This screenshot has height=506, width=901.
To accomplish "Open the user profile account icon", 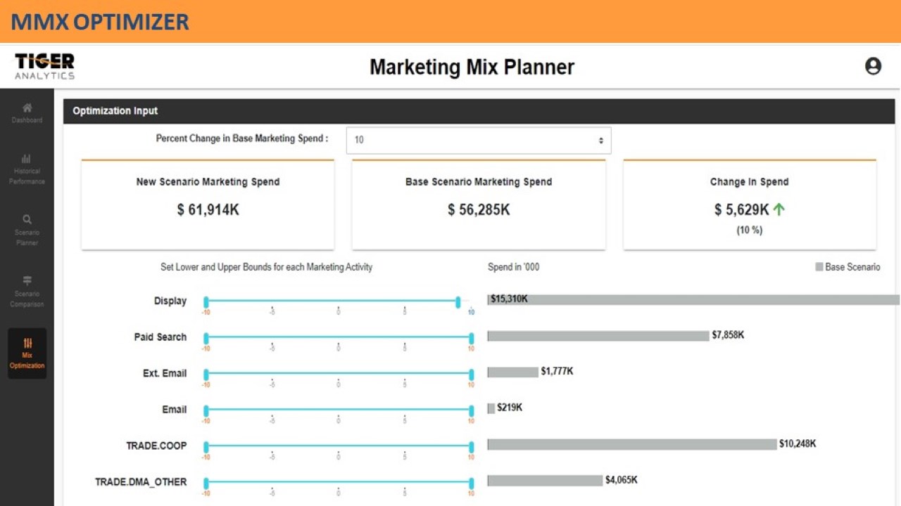I will click(873, 66).
